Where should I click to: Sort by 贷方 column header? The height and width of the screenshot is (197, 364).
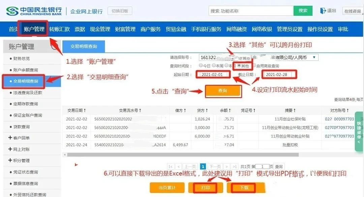(202, 110)
